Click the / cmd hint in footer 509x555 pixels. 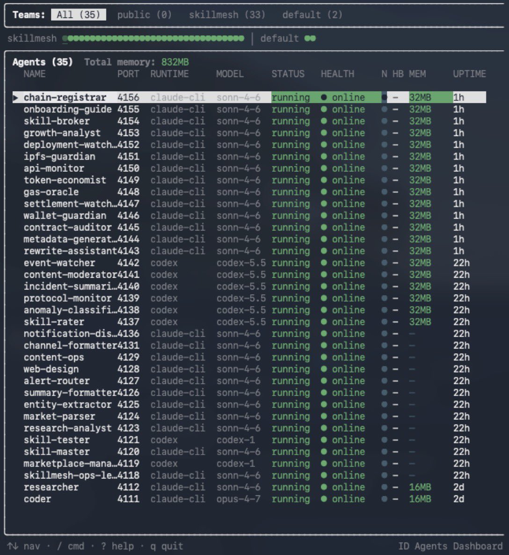coord(71,546)
